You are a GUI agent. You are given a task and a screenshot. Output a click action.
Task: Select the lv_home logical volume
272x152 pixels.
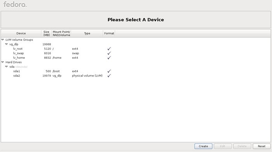[x=19, y=58]
